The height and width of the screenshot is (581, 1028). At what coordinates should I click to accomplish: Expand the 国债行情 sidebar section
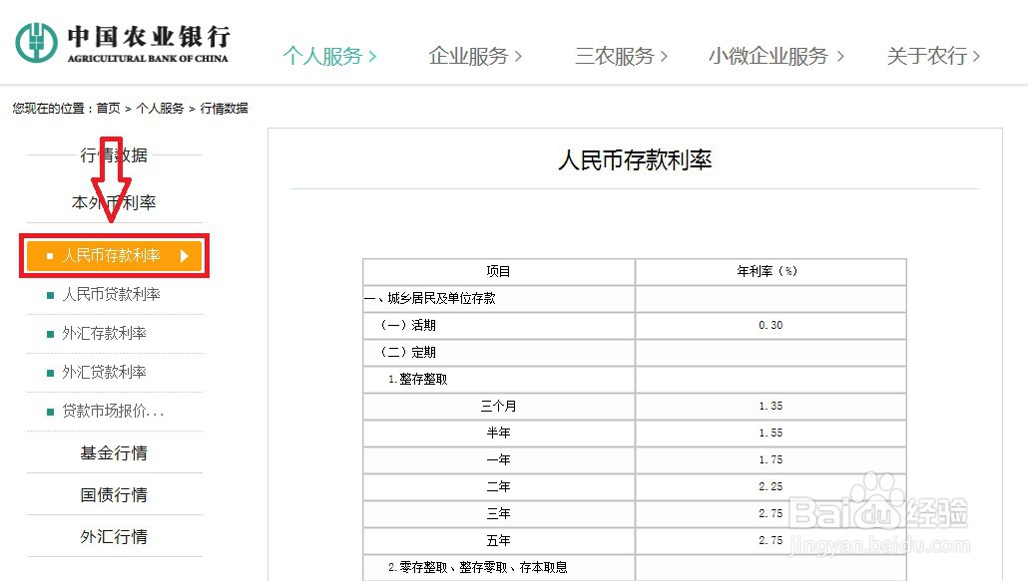point(114,494)
